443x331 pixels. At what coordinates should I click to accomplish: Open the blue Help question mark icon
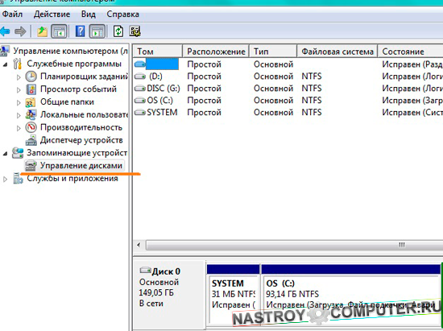click(80, 31)
